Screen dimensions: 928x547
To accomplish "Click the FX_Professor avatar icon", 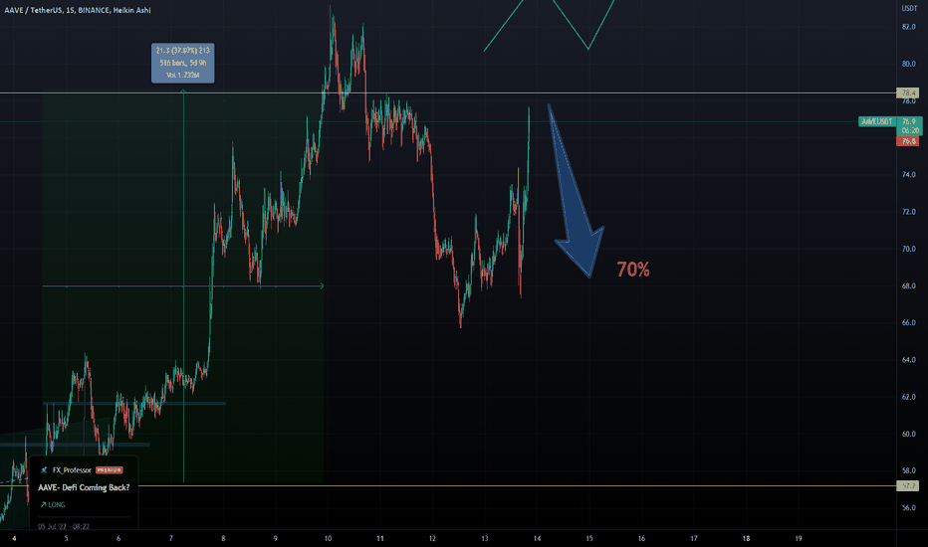I will [x=43, y=470].
